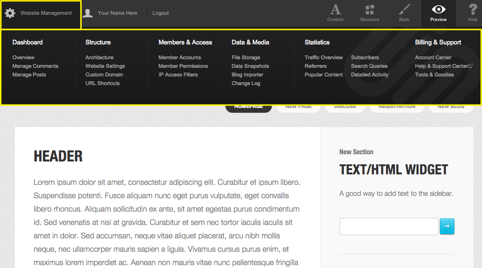Open the Content editor icon
The width and height of the screenshot is (482, 268).
click(x=335, y=10)
